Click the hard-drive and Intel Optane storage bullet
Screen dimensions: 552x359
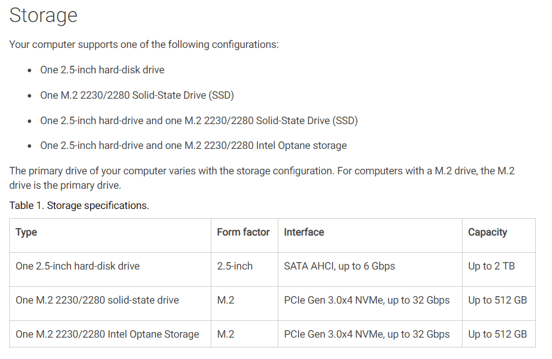pyautogui.click(x=193, y=145)
